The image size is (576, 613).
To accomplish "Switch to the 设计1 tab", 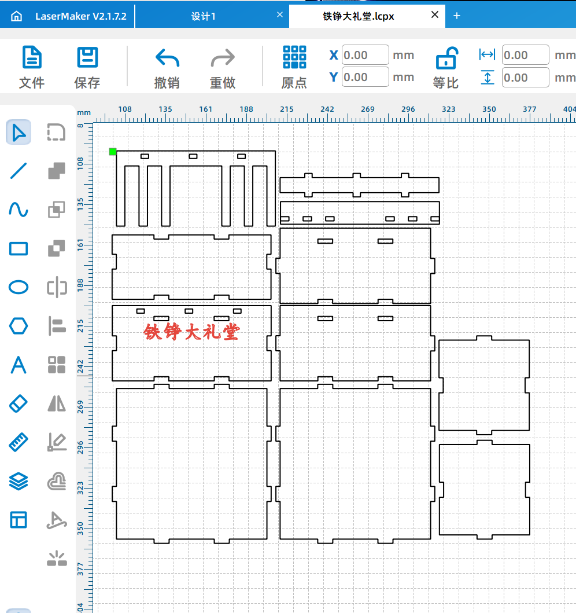I will [x=203, y=16].
